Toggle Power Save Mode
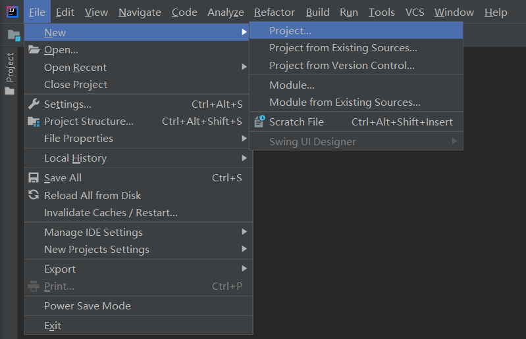The image size is (526, 339). pos(87,306)
